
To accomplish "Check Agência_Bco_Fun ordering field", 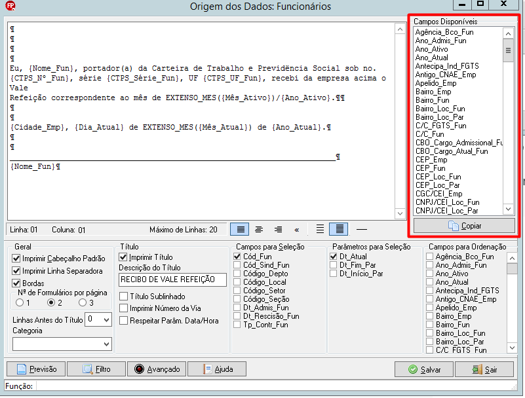I will click(430, 257).
